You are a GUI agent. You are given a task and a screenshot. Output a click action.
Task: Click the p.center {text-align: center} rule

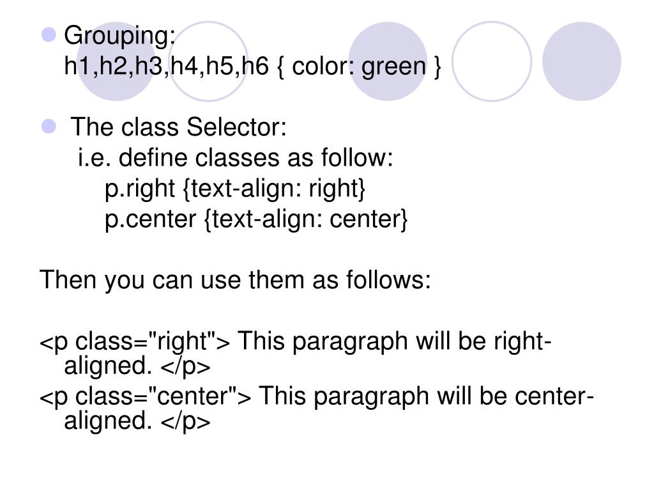coord(256,220)
